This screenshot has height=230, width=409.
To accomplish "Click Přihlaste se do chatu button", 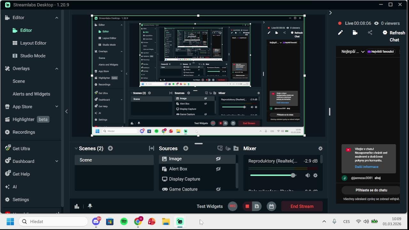I will (371, 190).
